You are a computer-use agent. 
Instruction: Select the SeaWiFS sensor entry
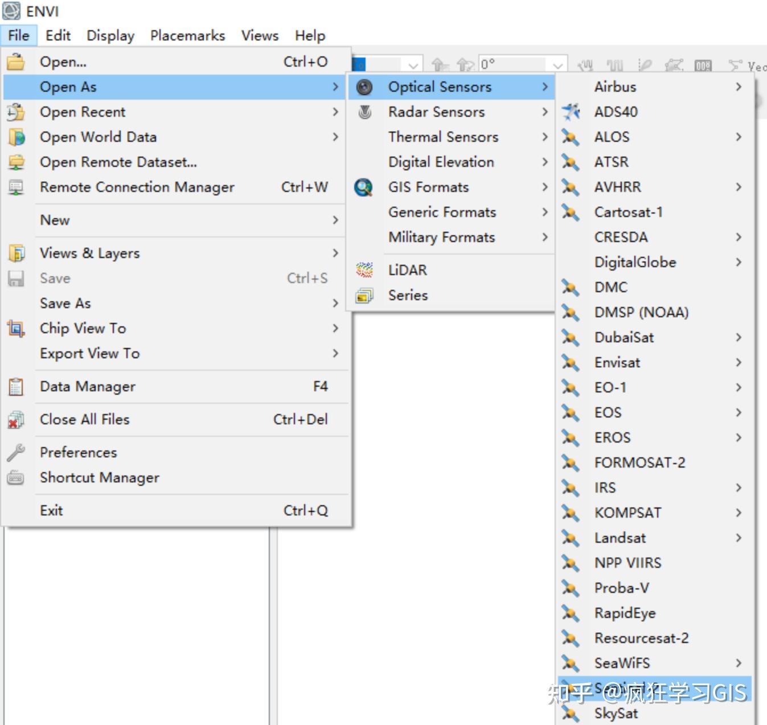coord(655,663)
